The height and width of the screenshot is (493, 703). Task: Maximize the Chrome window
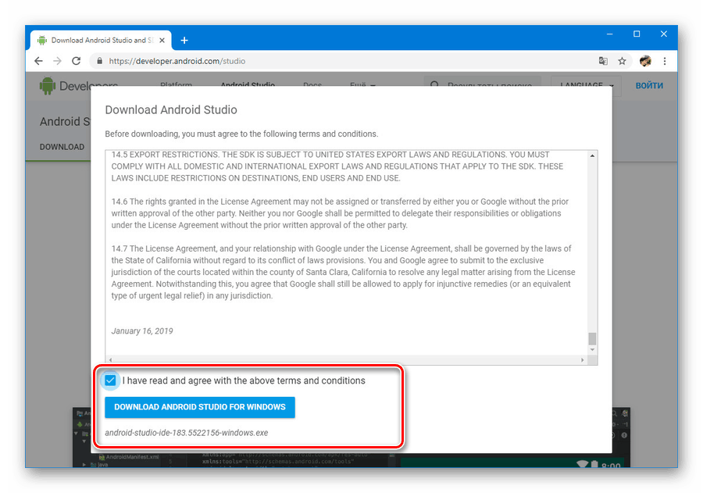(637, 34)
